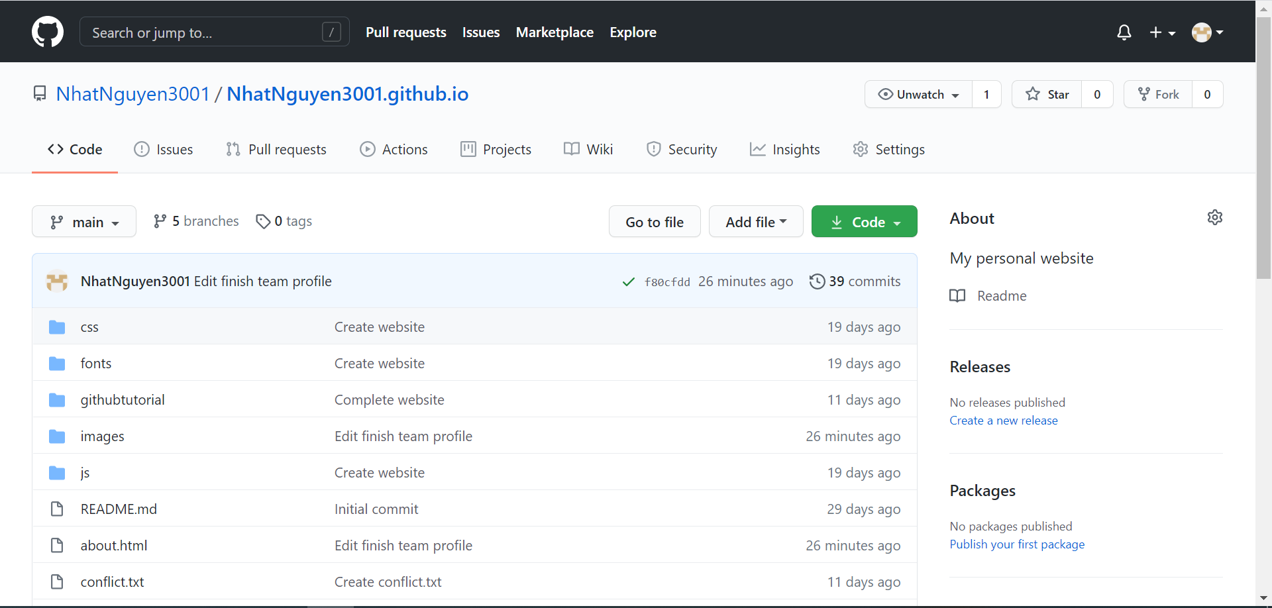
Task: View the 39 commits history
Action: [855, 281]
